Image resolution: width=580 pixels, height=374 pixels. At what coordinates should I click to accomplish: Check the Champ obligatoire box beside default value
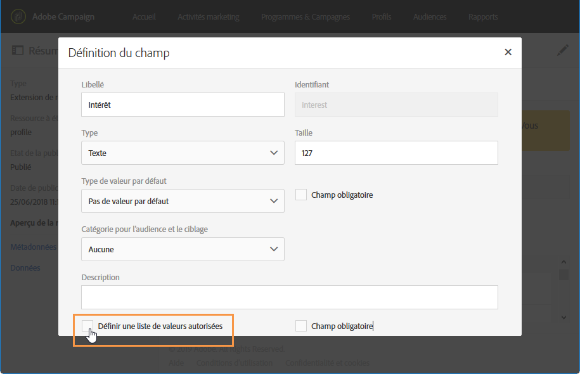click(301, 195)
